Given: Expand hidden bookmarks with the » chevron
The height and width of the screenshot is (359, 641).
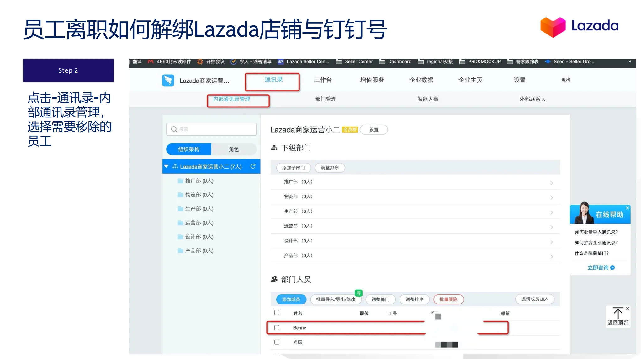Looking at the screenshot, I should pyautogui.click(x=630, y=61).
